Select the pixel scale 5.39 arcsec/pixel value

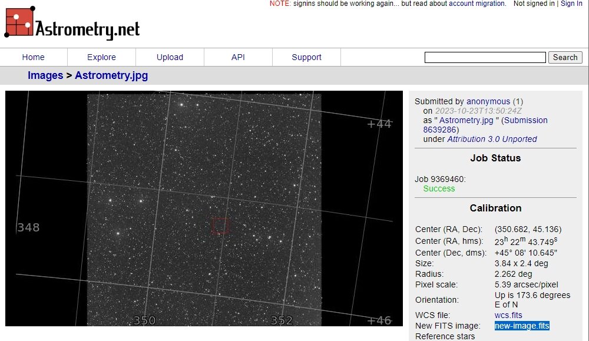tap(526, 284)
